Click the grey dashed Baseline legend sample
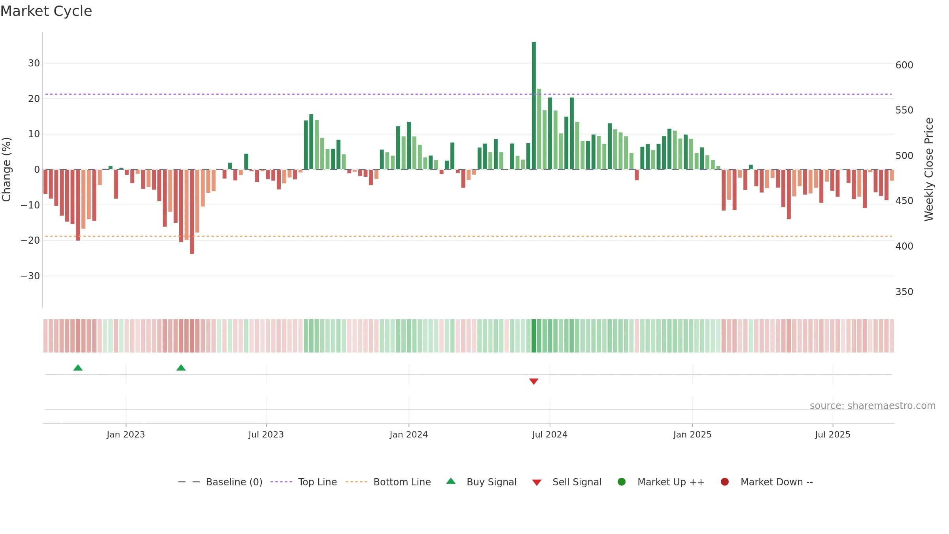The image size is (949, 534). coord(189,482)
